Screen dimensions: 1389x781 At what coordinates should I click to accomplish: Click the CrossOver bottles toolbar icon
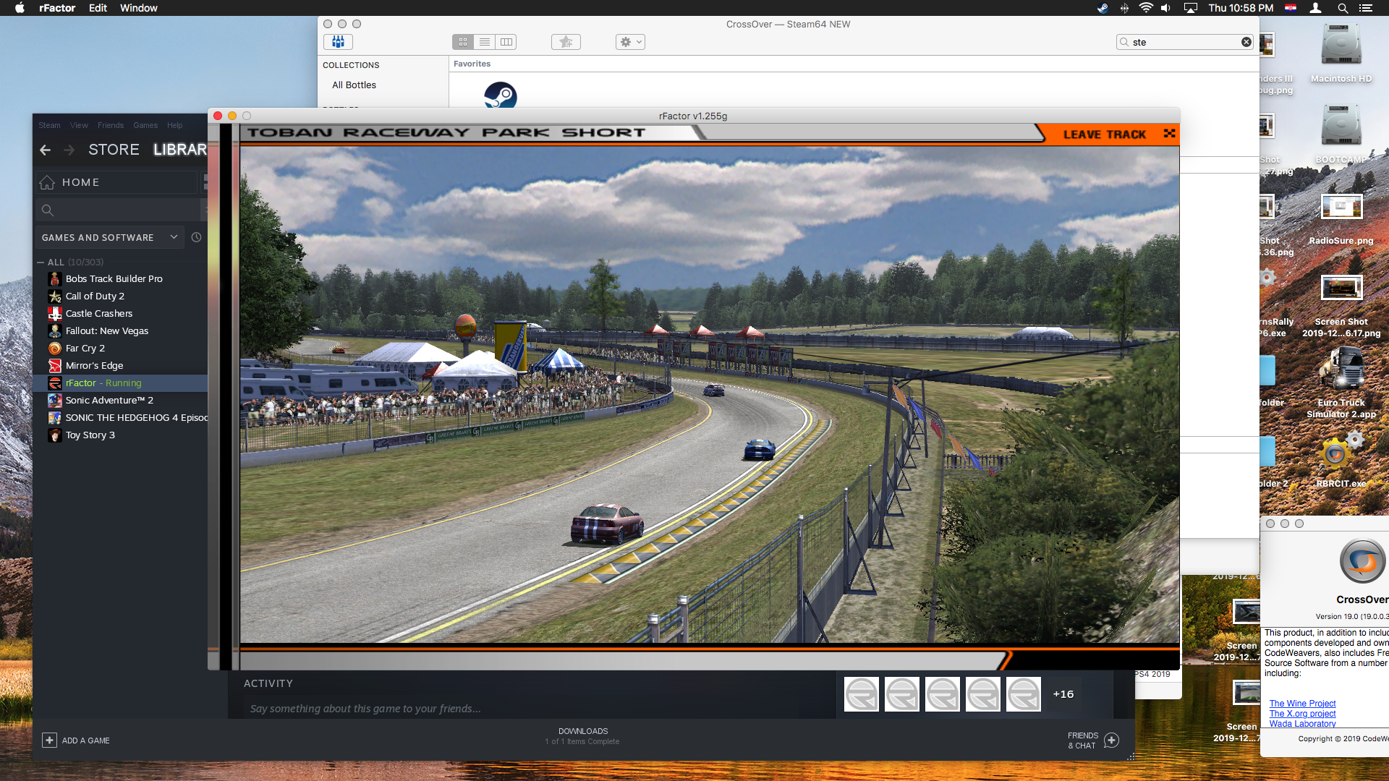coord(338,42)
